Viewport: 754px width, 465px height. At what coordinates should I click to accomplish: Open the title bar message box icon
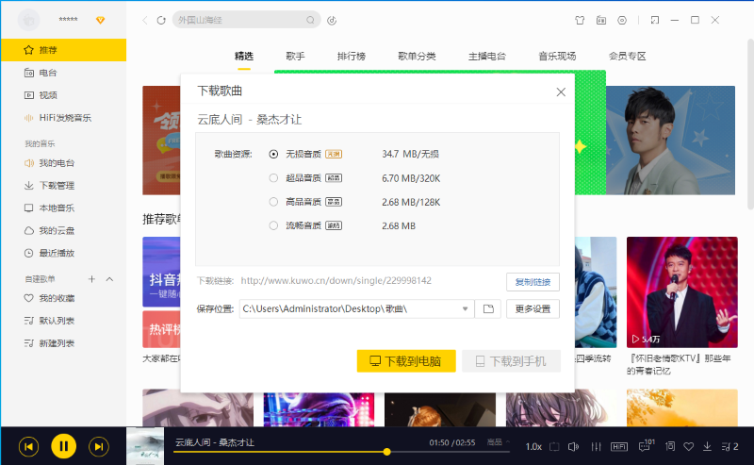click(601, 20)
